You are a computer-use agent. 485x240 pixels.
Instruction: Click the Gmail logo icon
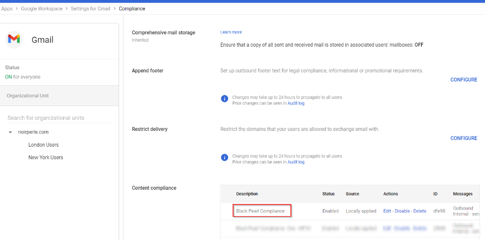click(14, 40)
